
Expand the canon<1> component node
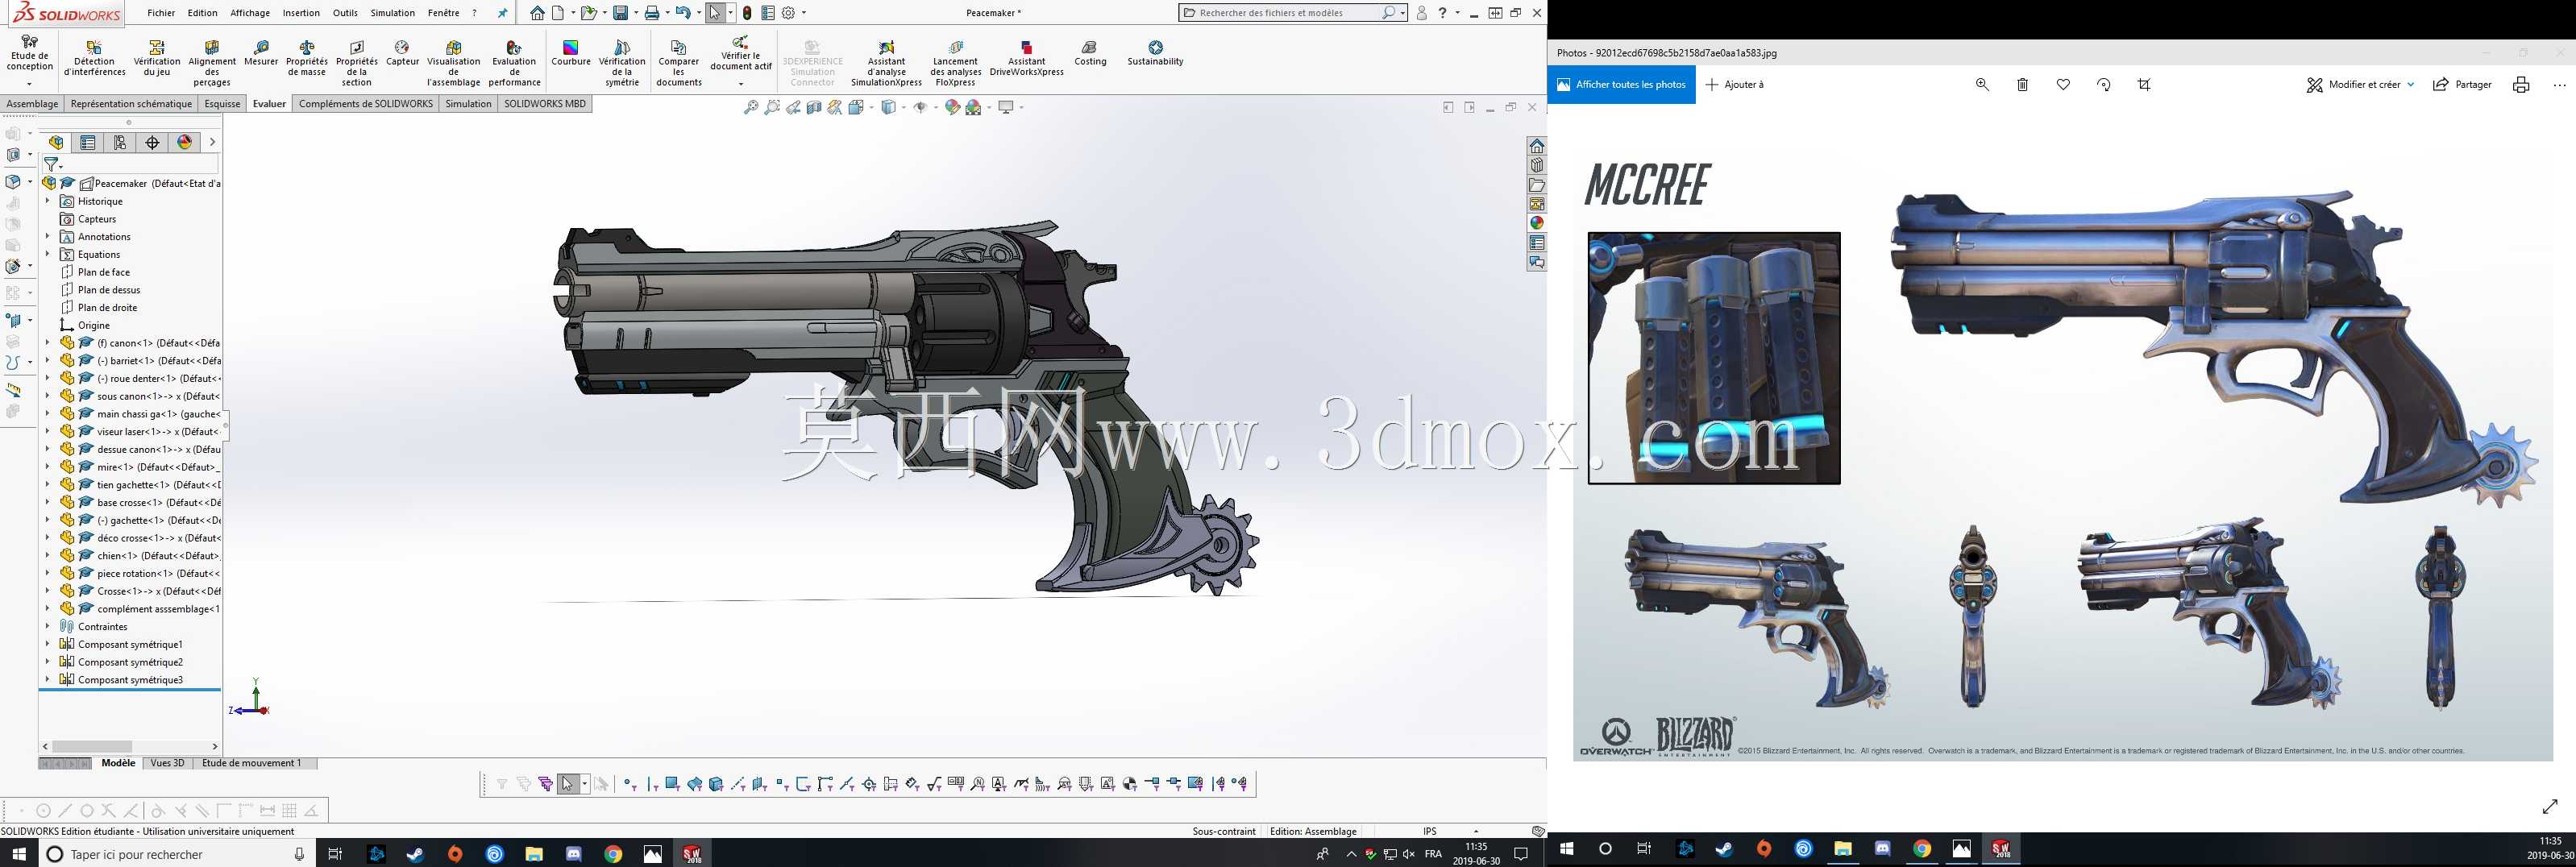[x=47, y=343]
